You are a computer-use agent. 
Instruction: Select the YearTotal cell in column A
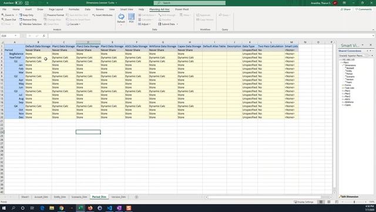tap(14, 58)
